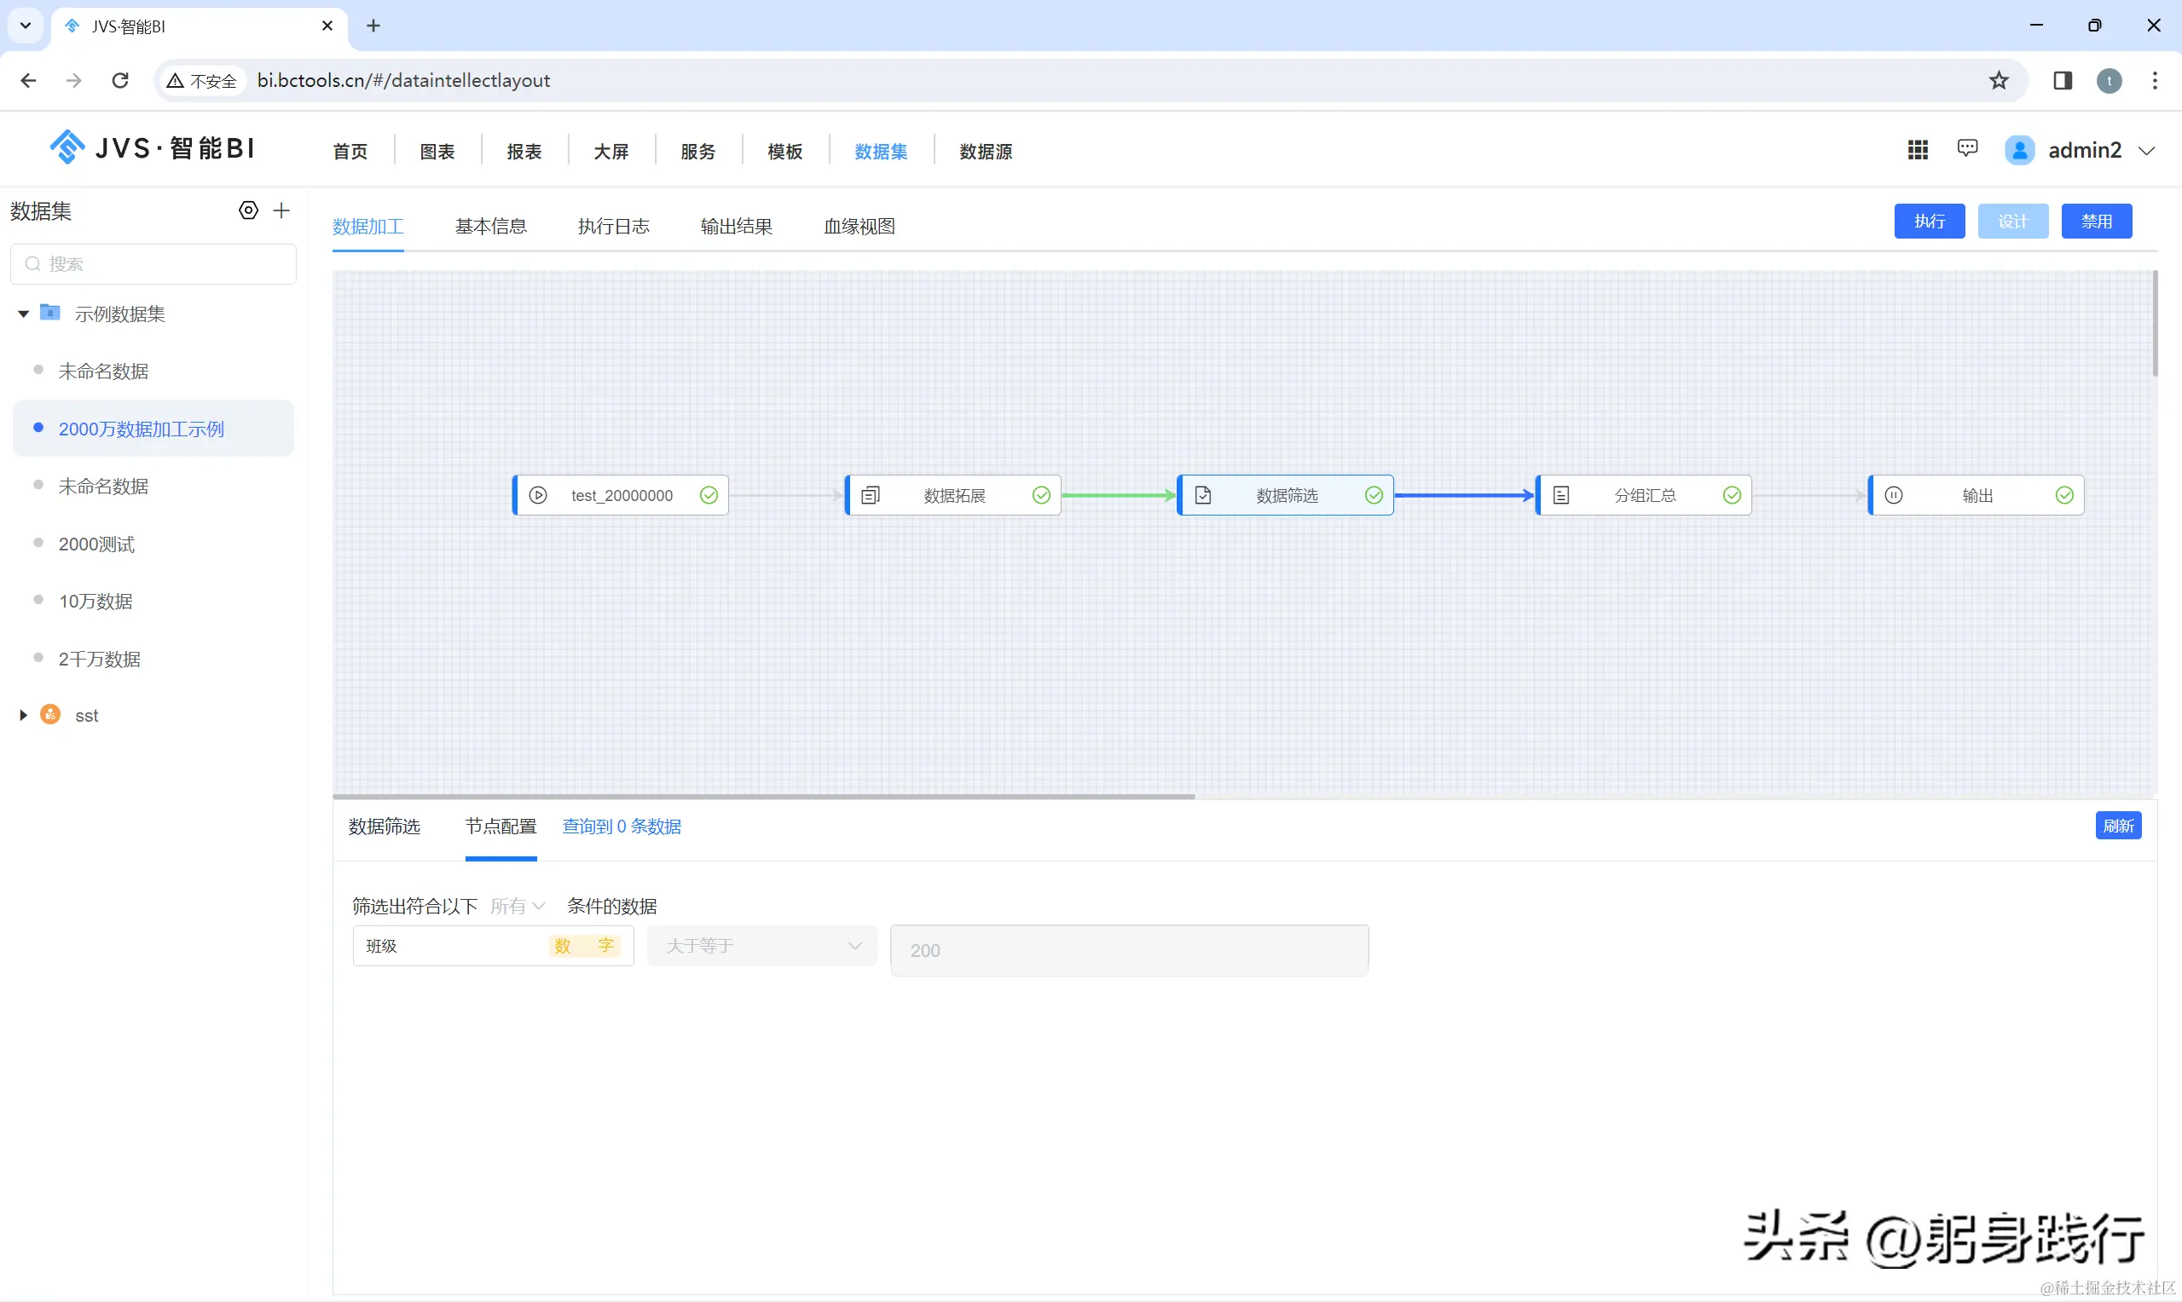Click the 刷新 button
Viewport: 2182px width, 1302px height.
click(2118, 826)
